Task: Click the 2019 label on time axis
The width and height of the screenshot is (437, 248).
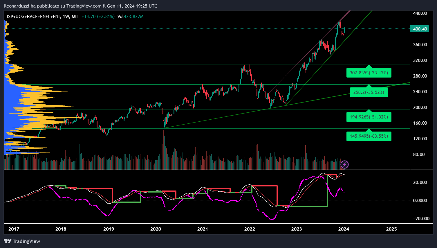Action: (x=109, y=229)
